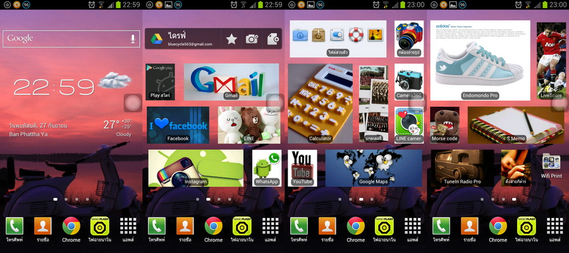Image resolution: width=569 pixels, height=253 pixels.
Task: Open the แกลเลอรี gallery photo strip tile
Action: [374, 104]
